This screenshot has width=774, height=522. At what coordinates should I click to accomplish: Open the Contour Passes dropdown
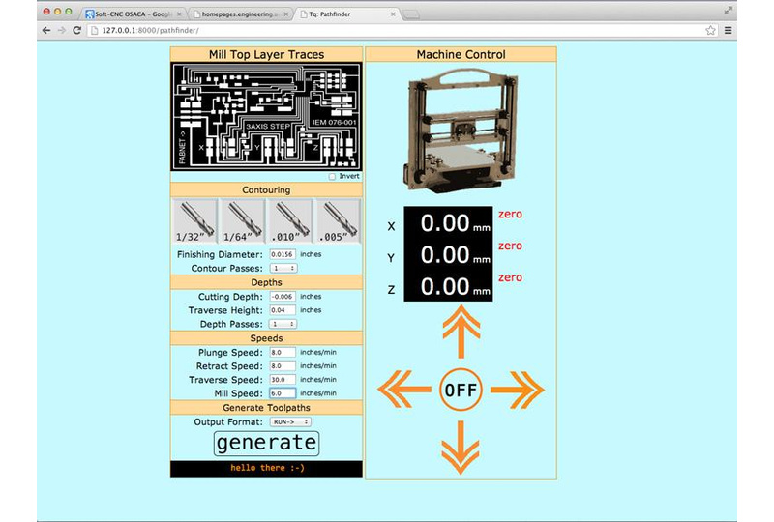pos(283,268)
